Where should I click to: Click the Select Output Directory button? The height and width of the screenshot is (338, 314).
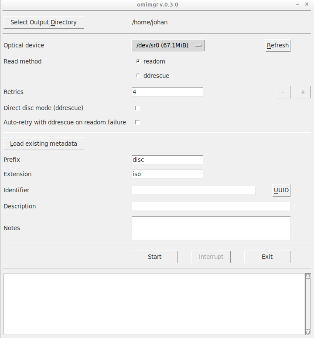pos(44,22)
